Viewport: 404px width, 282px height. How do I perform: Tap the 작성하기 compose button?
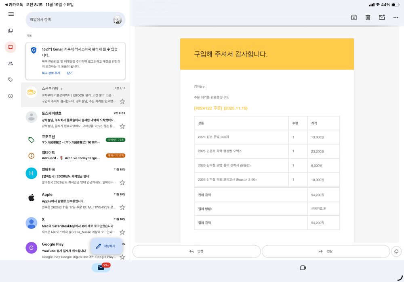pos(106,246)
